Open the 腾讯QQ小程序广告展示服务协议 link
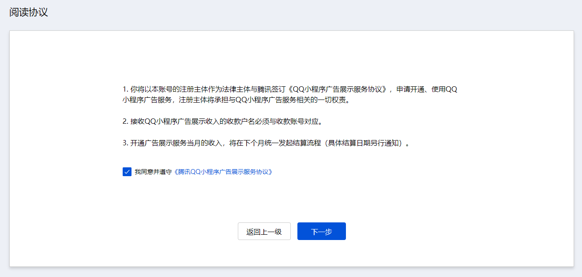This screenshot has width=582, height=277. tap(223, 172)
